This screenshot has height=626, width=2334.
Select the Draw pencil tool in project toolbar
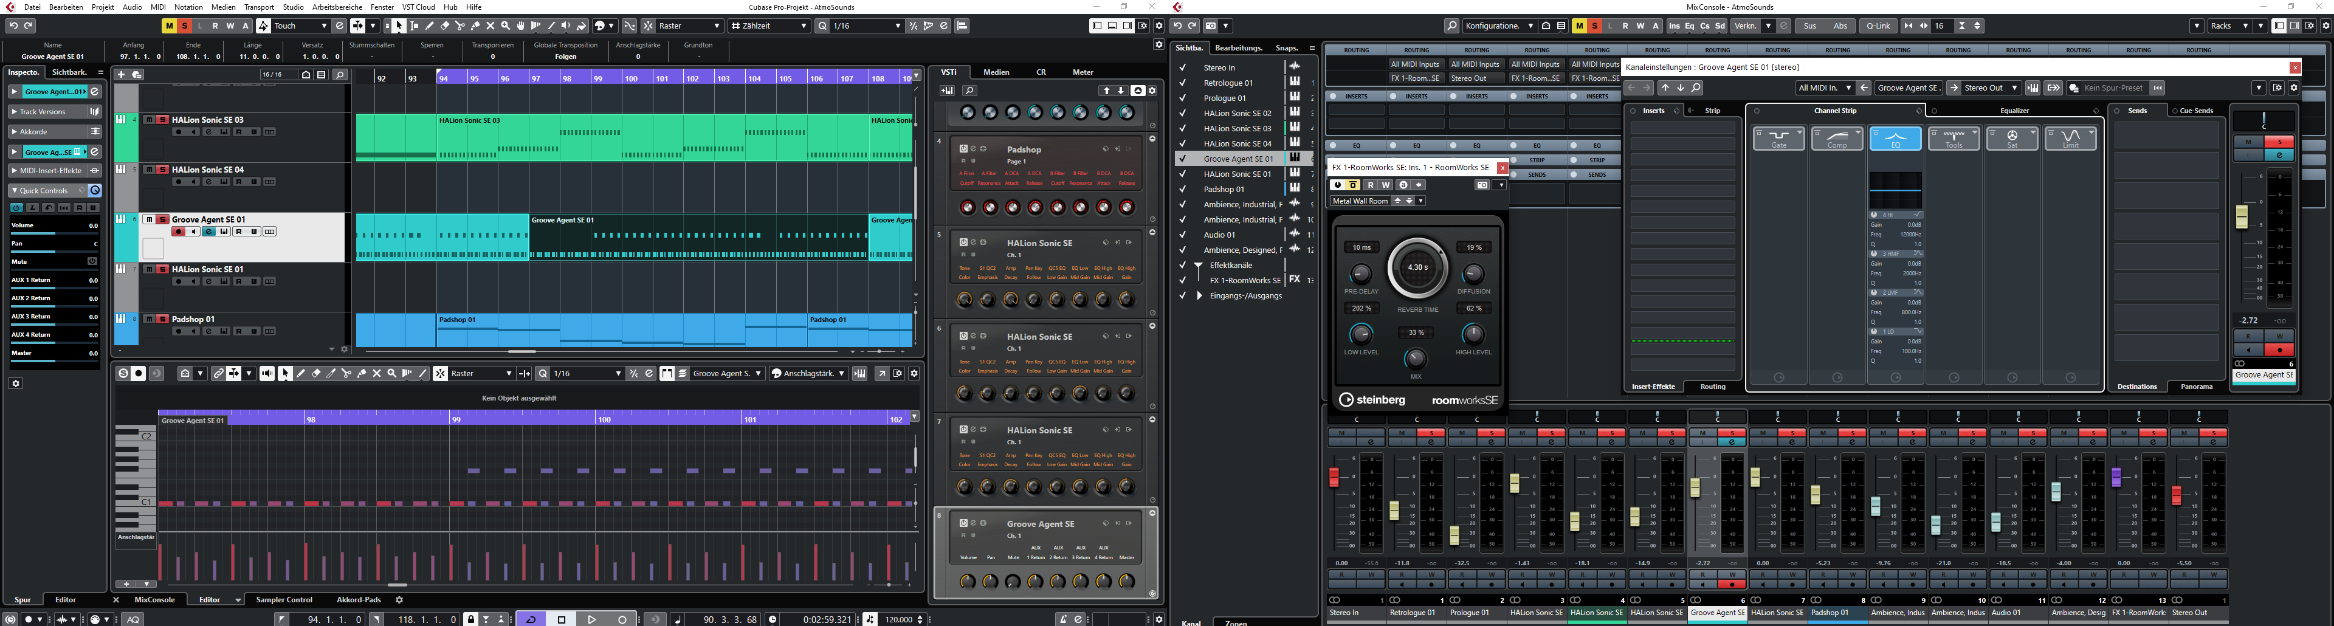click(x=430, y=26)
